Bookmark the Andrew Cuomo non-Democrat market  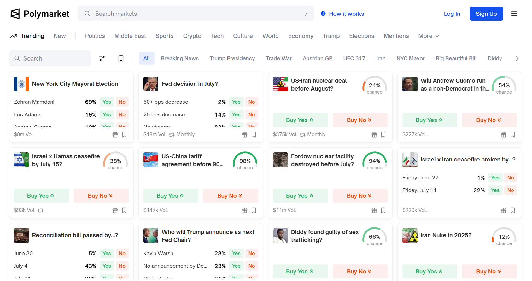(x=513, y=135)
